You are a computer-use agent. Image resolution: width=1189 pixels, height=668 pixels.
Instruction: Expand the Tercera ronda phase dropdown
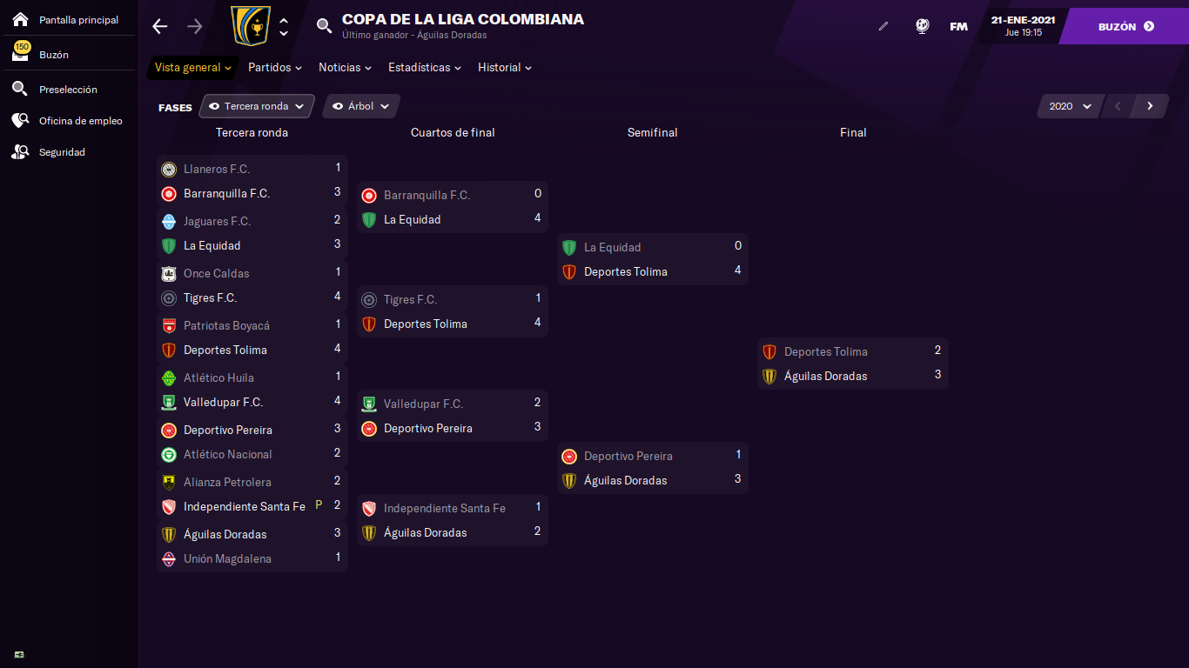tap(257, 106)
